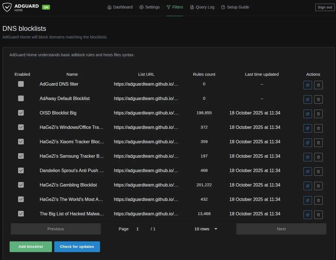The image size is (336, 260).
Task: Edit the Dandelion Sprout's Anti Push list
Action: point(307,171)
